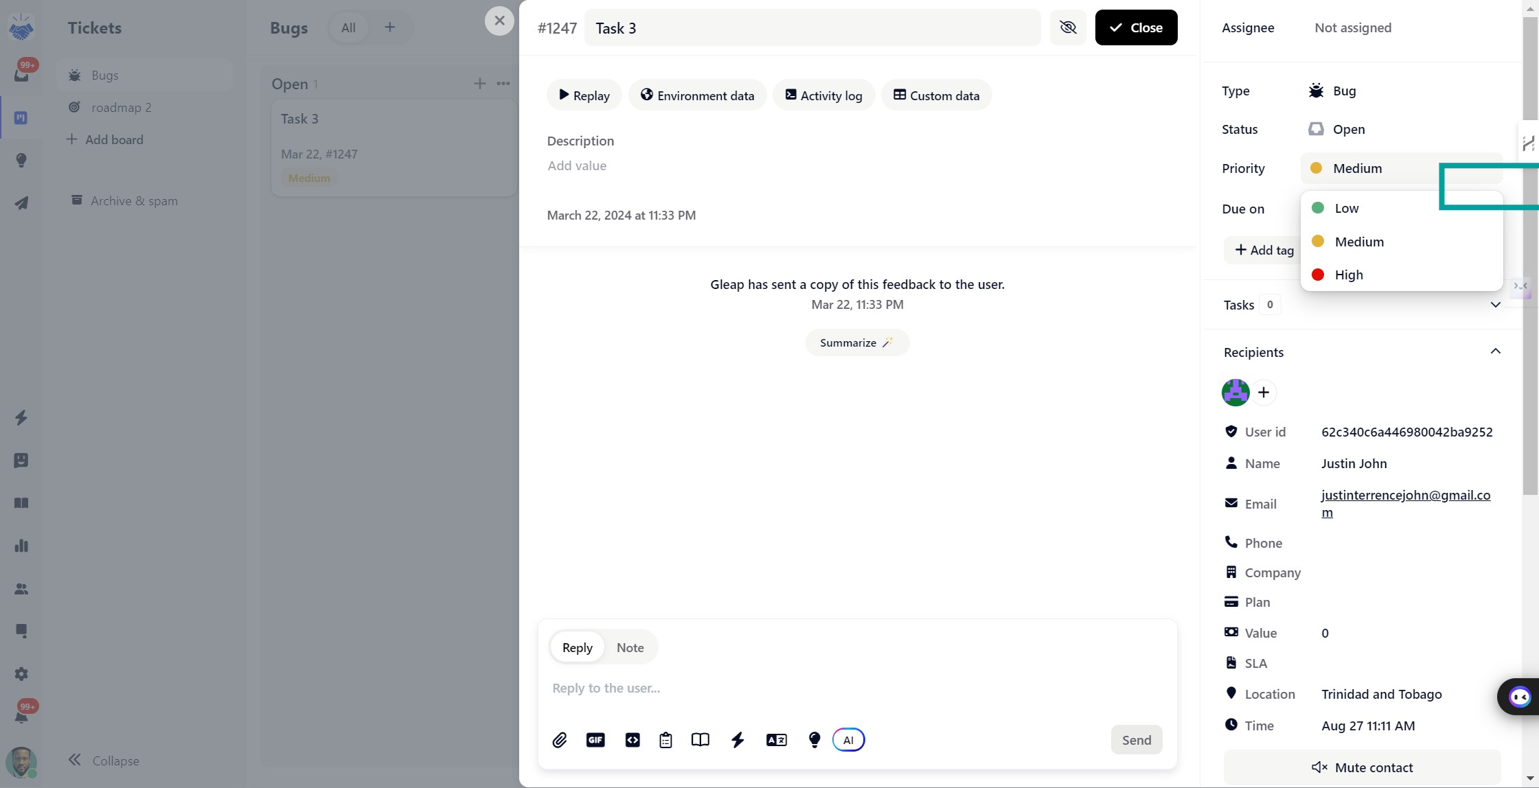Insert a help article via book icon

pyautogui.click(x=700, y=740)
